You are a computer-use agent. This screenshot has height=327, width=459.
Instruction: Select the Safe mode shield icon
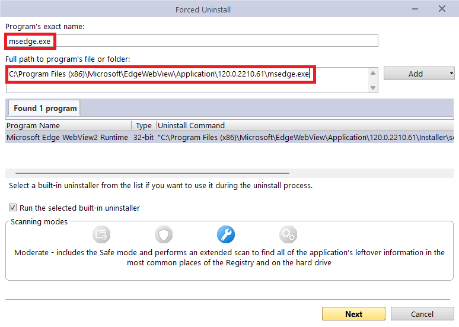point(164,235)
